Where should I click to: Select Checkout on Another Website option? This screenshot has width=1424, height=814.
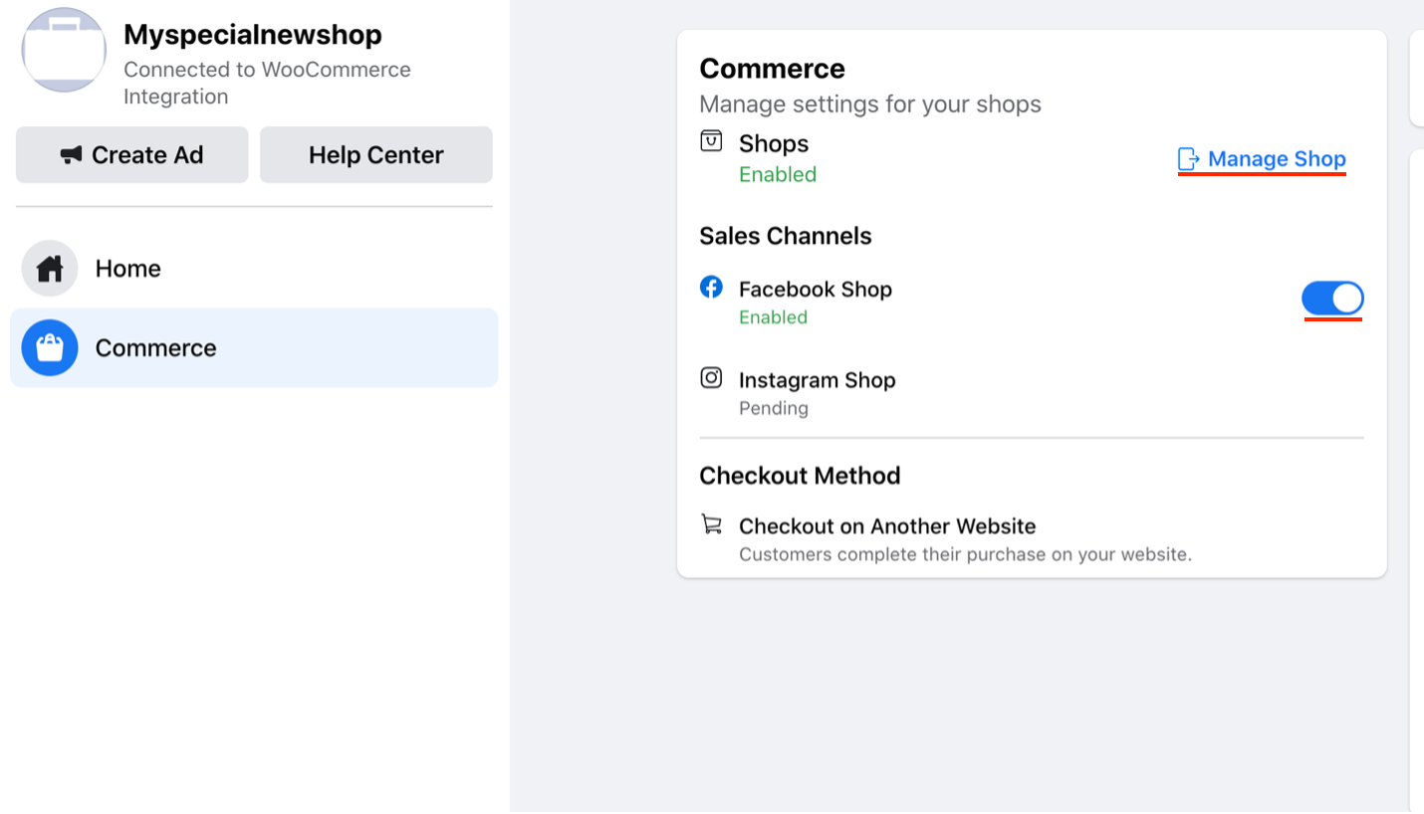pyautogui.click(x=887, y=526)
